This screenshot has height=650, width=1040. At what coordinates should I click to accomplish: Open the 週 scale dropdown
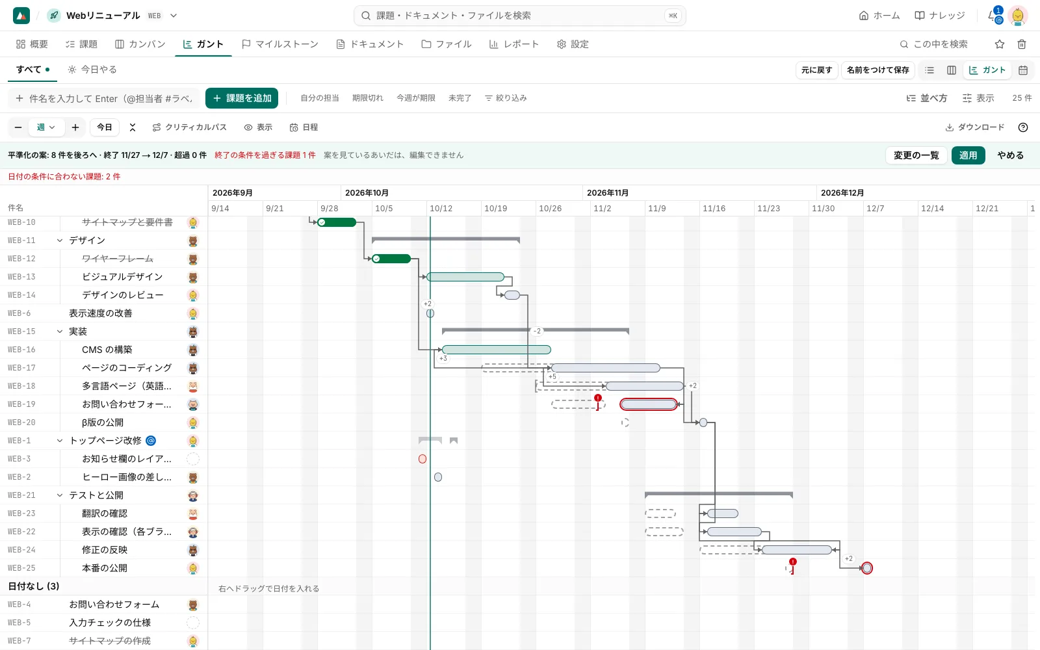(x=46, y=127)
